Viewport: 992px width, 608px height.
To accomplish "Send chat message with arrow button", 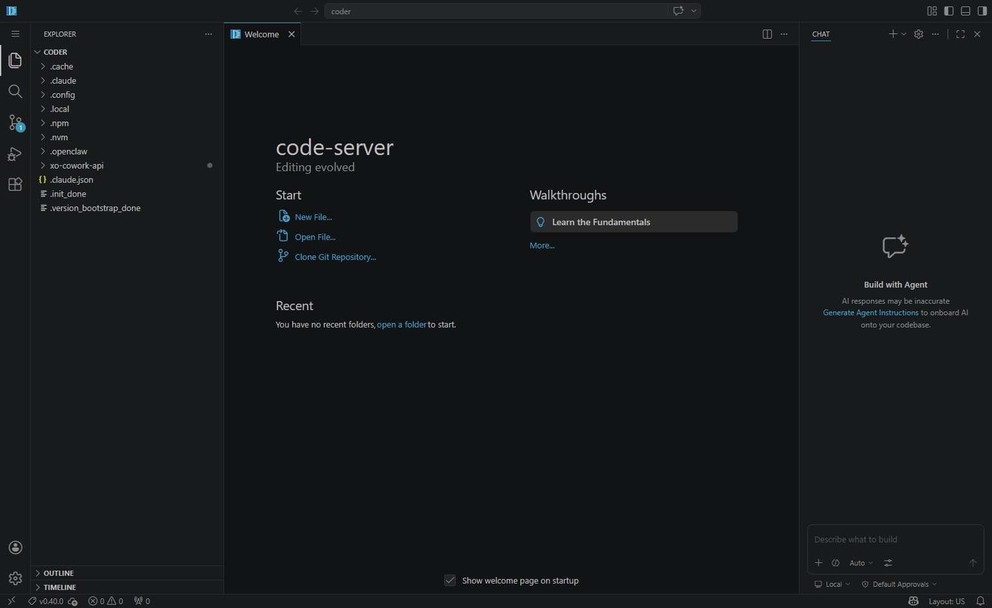I will 973,563.
